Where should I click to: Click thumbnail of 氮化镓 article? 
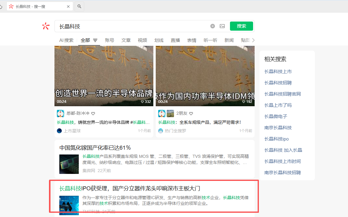(69, 164)
